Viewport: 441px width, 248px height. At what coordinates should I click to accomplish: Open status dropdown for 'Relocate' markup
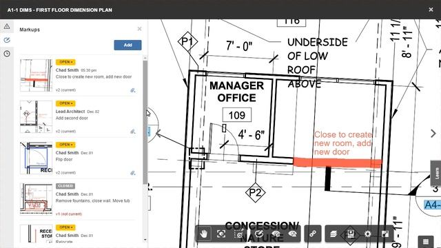coord(65,227)
